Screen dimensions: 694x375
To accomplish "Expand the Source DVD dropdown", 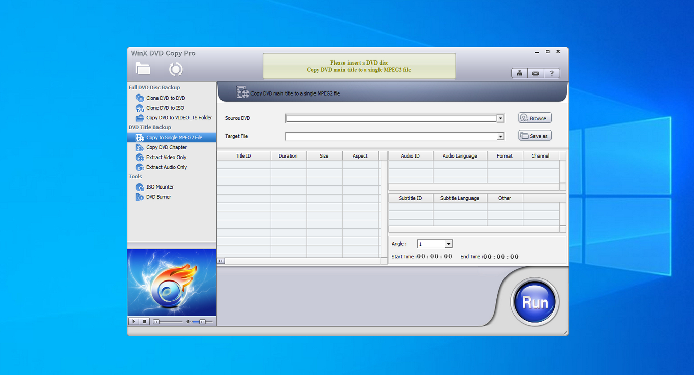I will [500, 118].
